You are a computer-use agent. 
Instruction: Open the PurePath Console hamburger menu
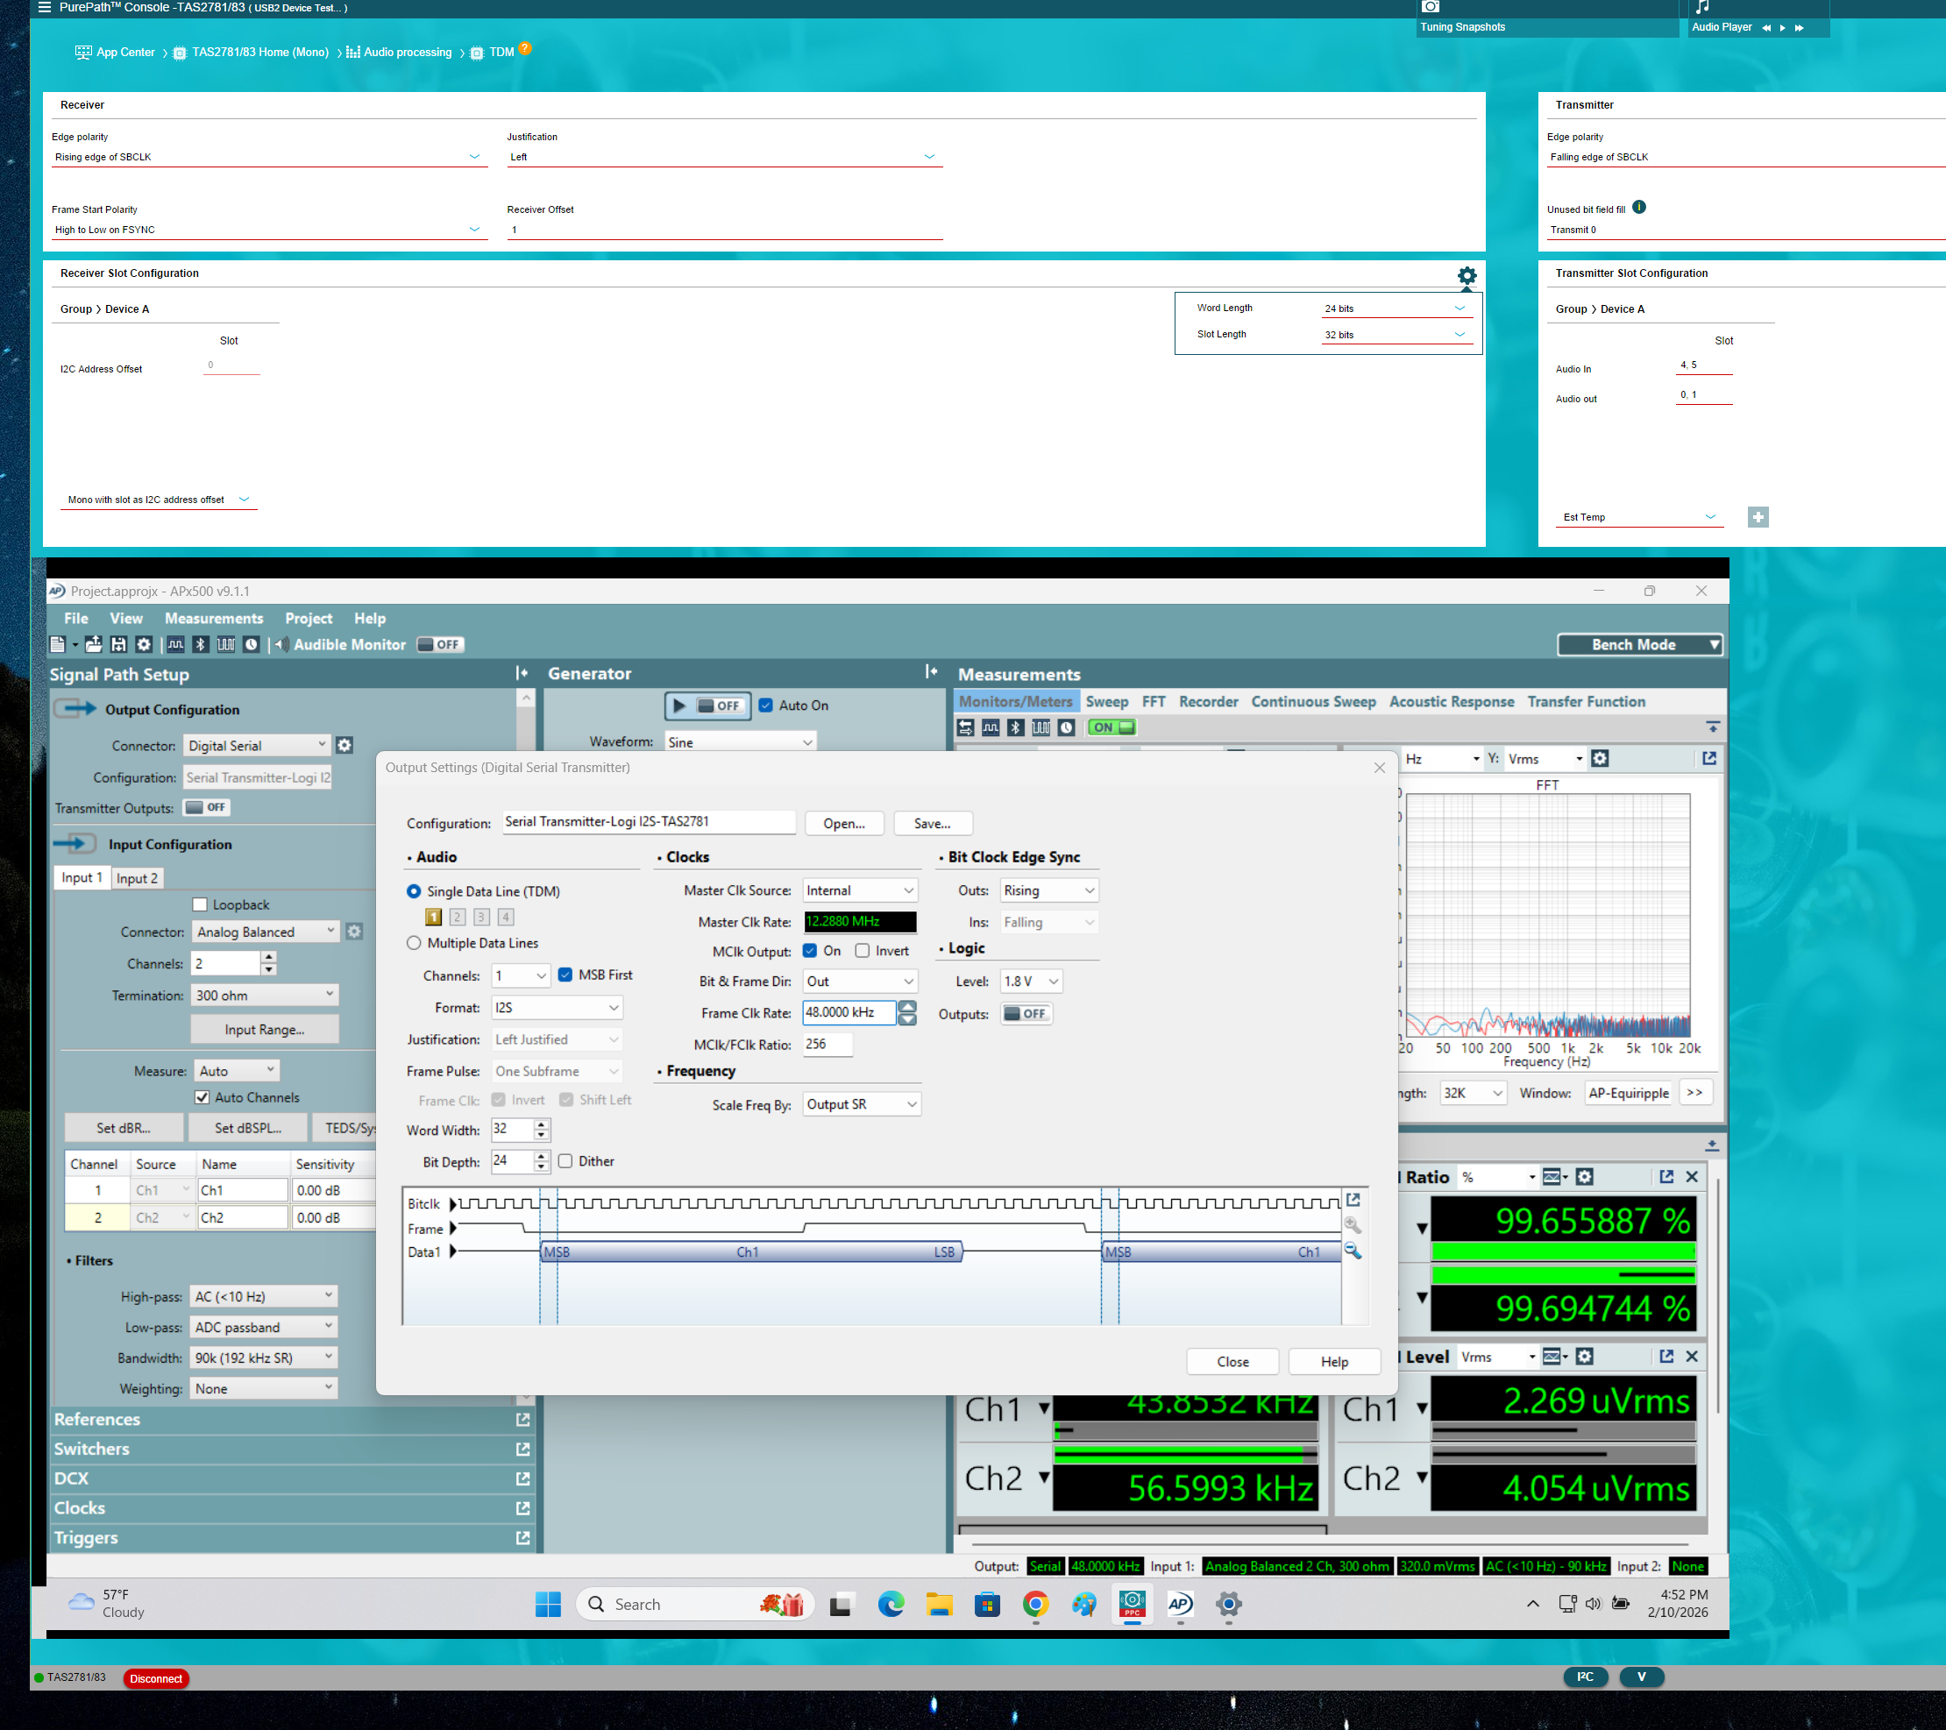click(x=44, y=8)
